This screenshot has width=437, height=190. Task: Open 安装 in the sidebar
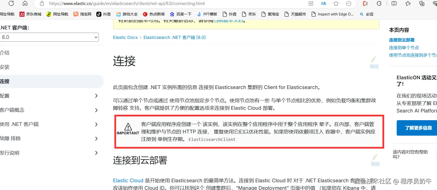pos(5,67)
